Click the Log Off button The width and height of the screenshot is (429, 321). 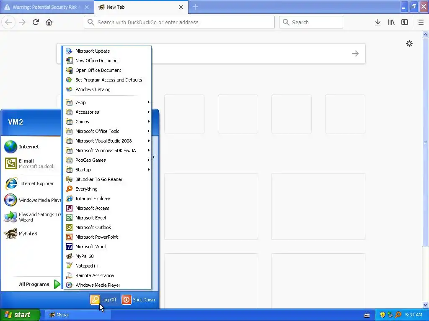[x=104, y=300]
